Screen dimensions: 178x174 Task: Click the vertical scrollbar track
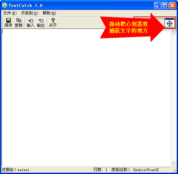tap(173, 97)
